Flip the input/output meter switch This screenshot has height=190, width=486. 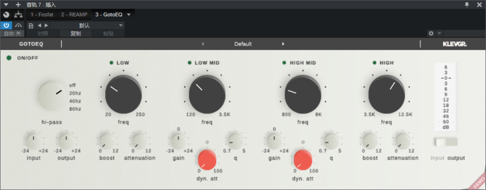coord(446,142)
